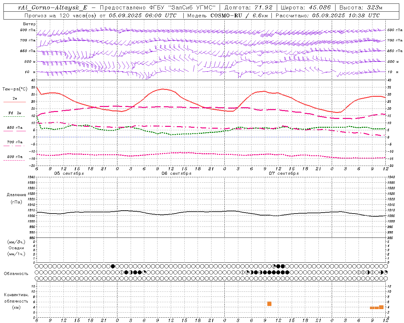Click the (мм/1ч.) precipitation unit label

click(16, 254)
